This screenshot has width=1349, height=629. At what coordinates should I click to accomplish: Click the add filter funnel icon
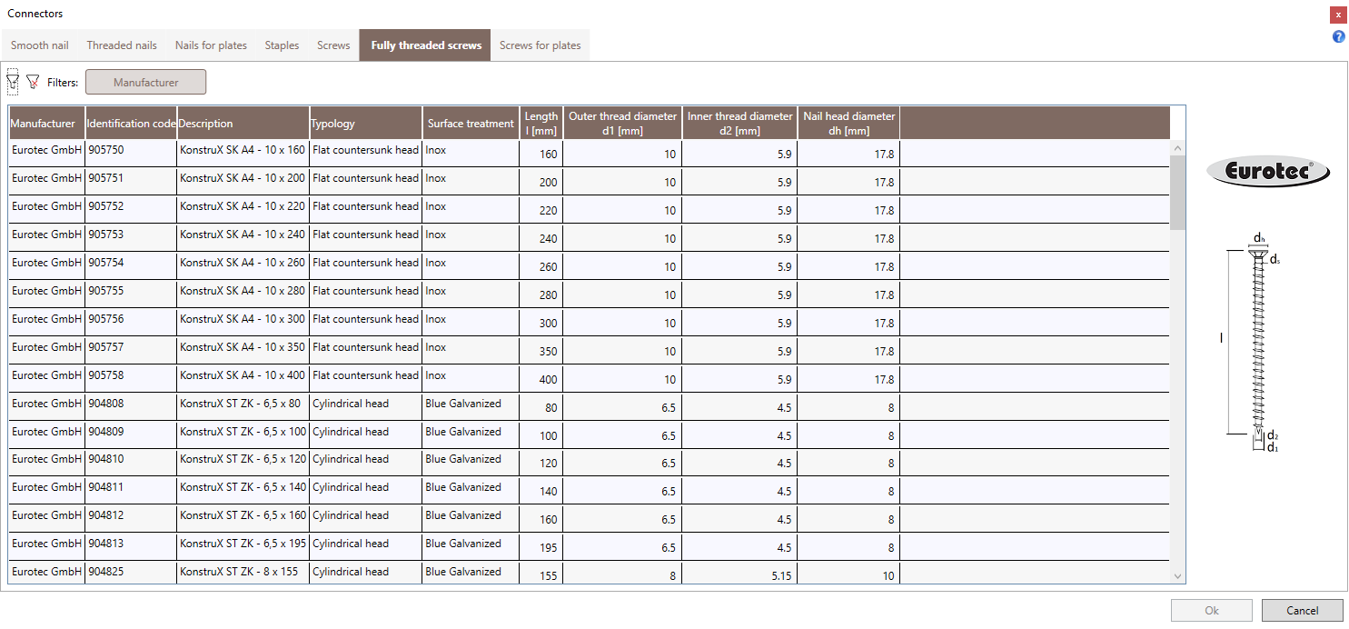13,82
